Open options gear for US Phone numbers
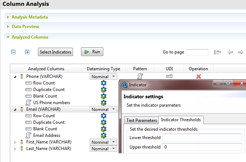Viewport: 246px width, 162px height. (104, 103)
